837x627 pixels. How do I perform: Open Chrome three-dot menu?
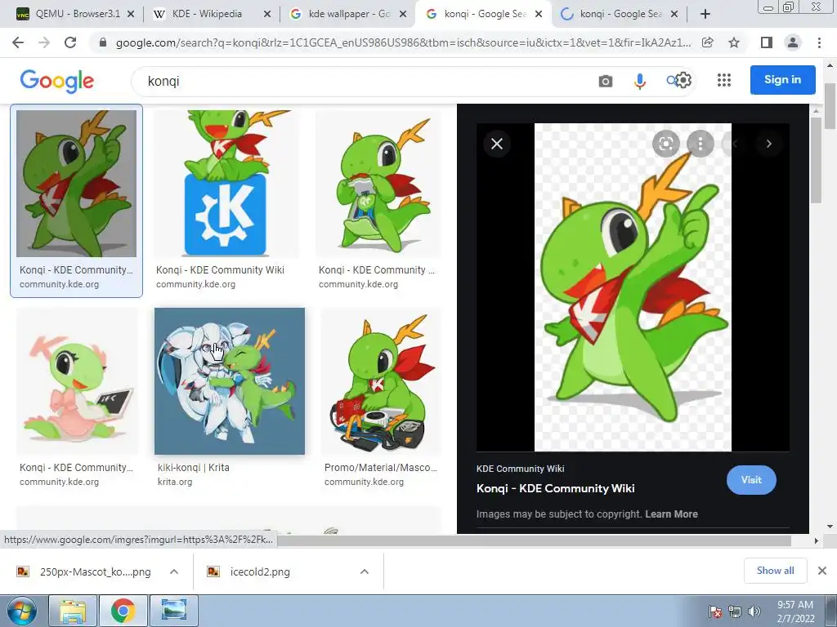point(819,42)
